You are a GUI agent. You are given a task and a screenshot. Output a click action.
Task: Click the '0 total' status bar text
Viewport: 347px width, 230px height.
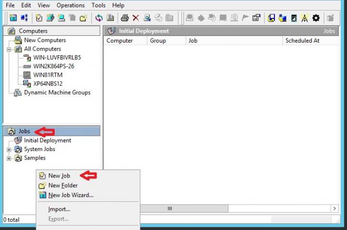[11, 220]
